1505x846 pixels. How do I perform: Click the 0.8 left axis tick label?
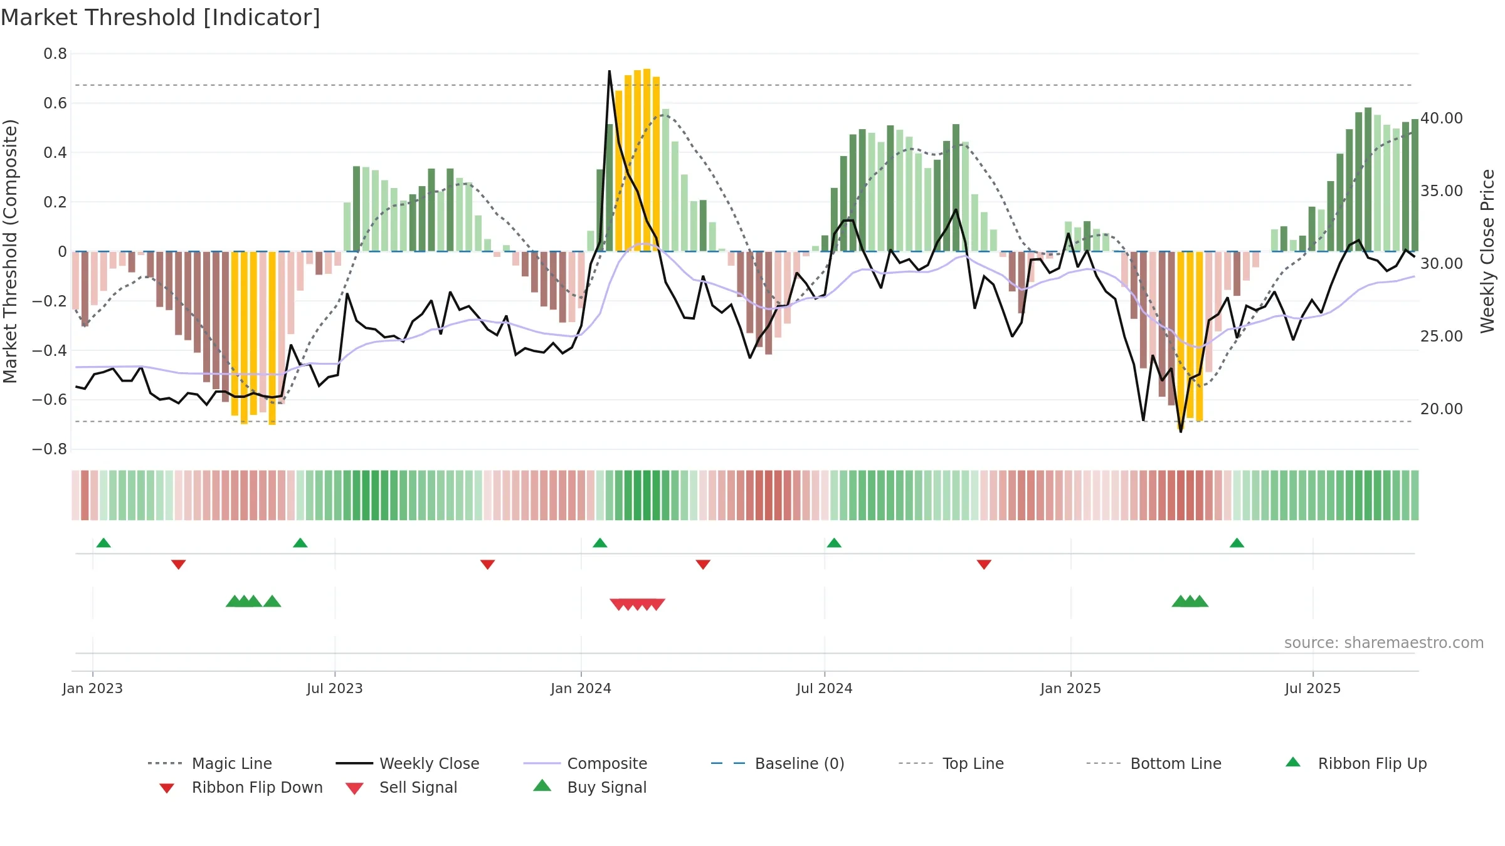(55, 54)
